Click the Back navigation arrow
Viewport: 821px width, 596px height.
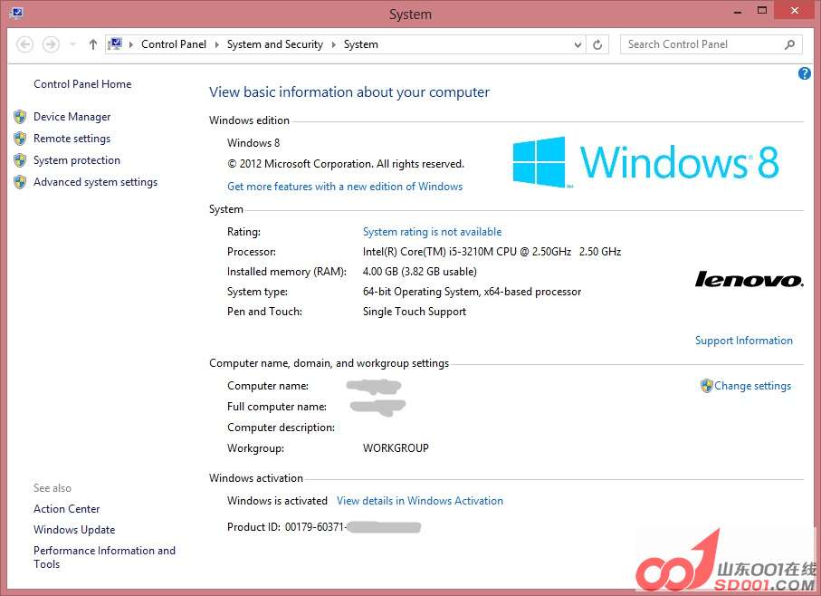tap(25, 44)
